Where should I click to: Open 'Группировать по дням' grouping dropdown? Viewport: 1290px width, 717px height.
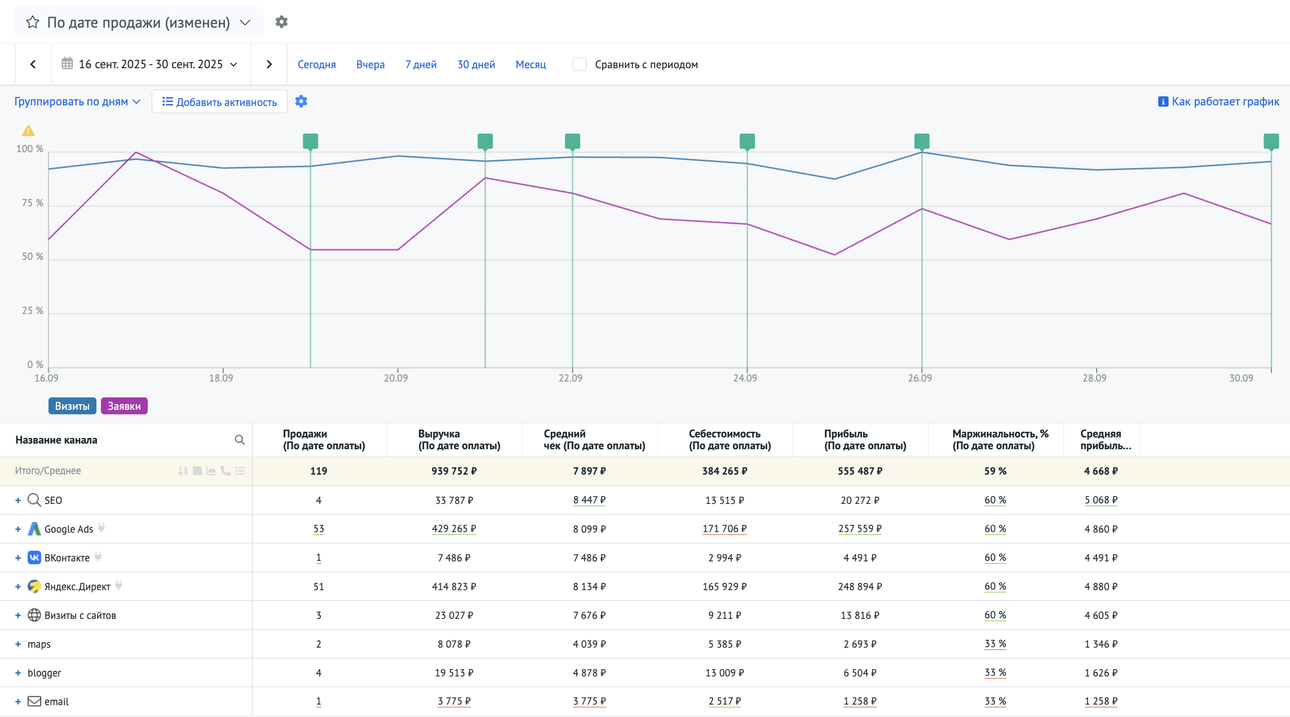[77, 101]
